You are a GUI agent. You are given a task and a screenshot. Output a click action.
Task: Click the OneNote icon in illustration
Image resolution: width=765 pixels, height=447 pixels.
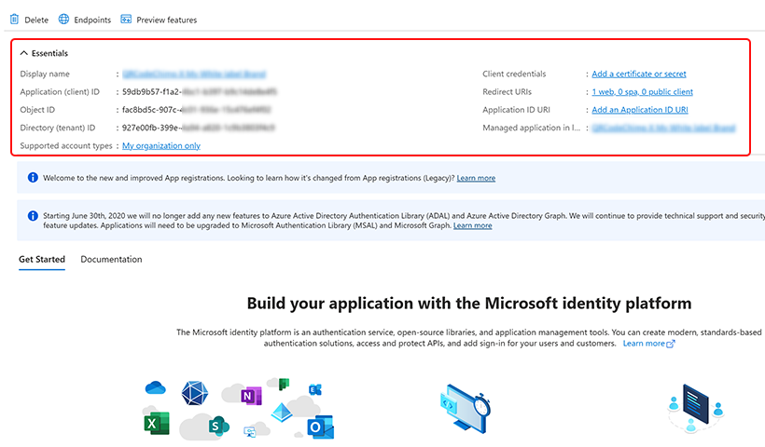[251, 396]
